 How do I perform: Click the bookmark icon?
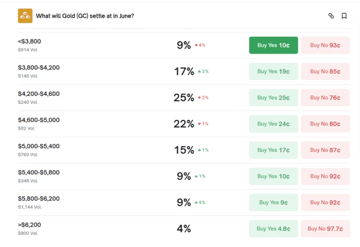pos(344,16)
